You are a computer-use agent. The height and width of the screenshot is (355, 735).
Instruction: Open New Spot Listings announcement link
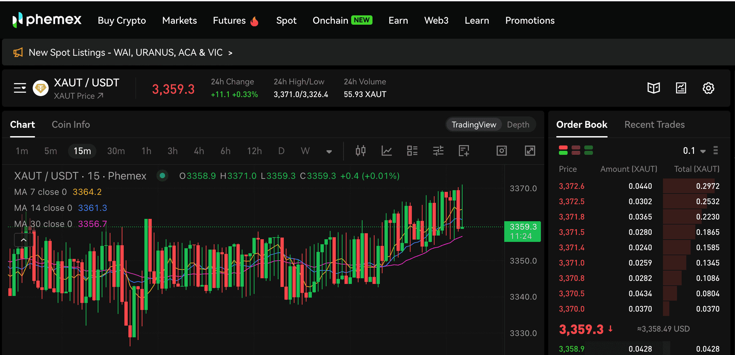(130, 52)
